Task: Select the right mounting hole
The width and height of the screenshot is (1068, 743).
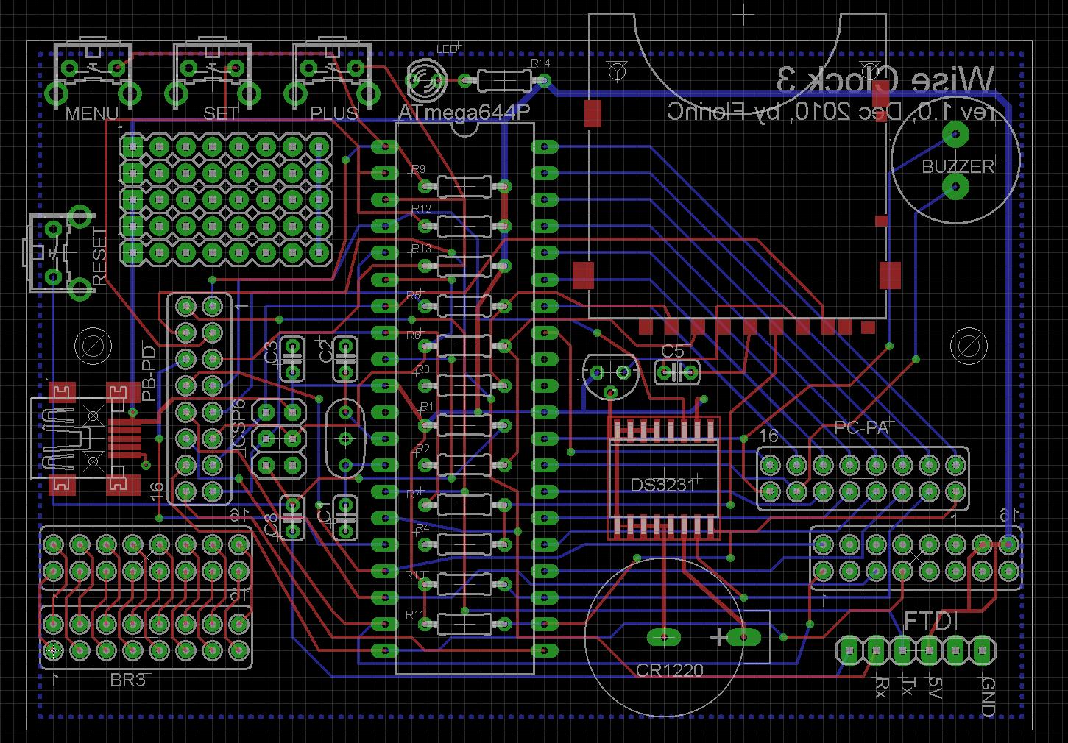Action: (968, 346)
